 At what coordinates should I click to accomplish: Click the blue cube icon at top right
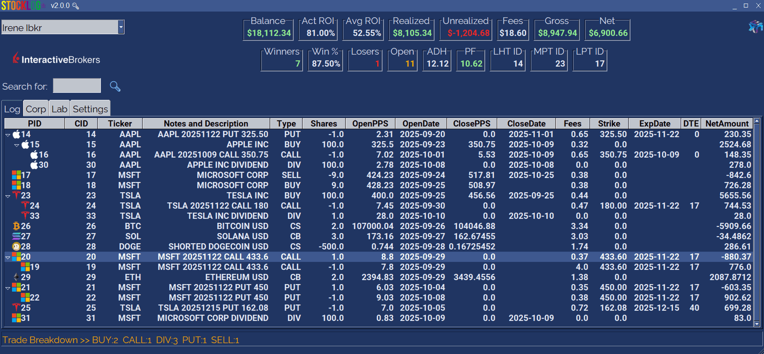coord(755,27)
